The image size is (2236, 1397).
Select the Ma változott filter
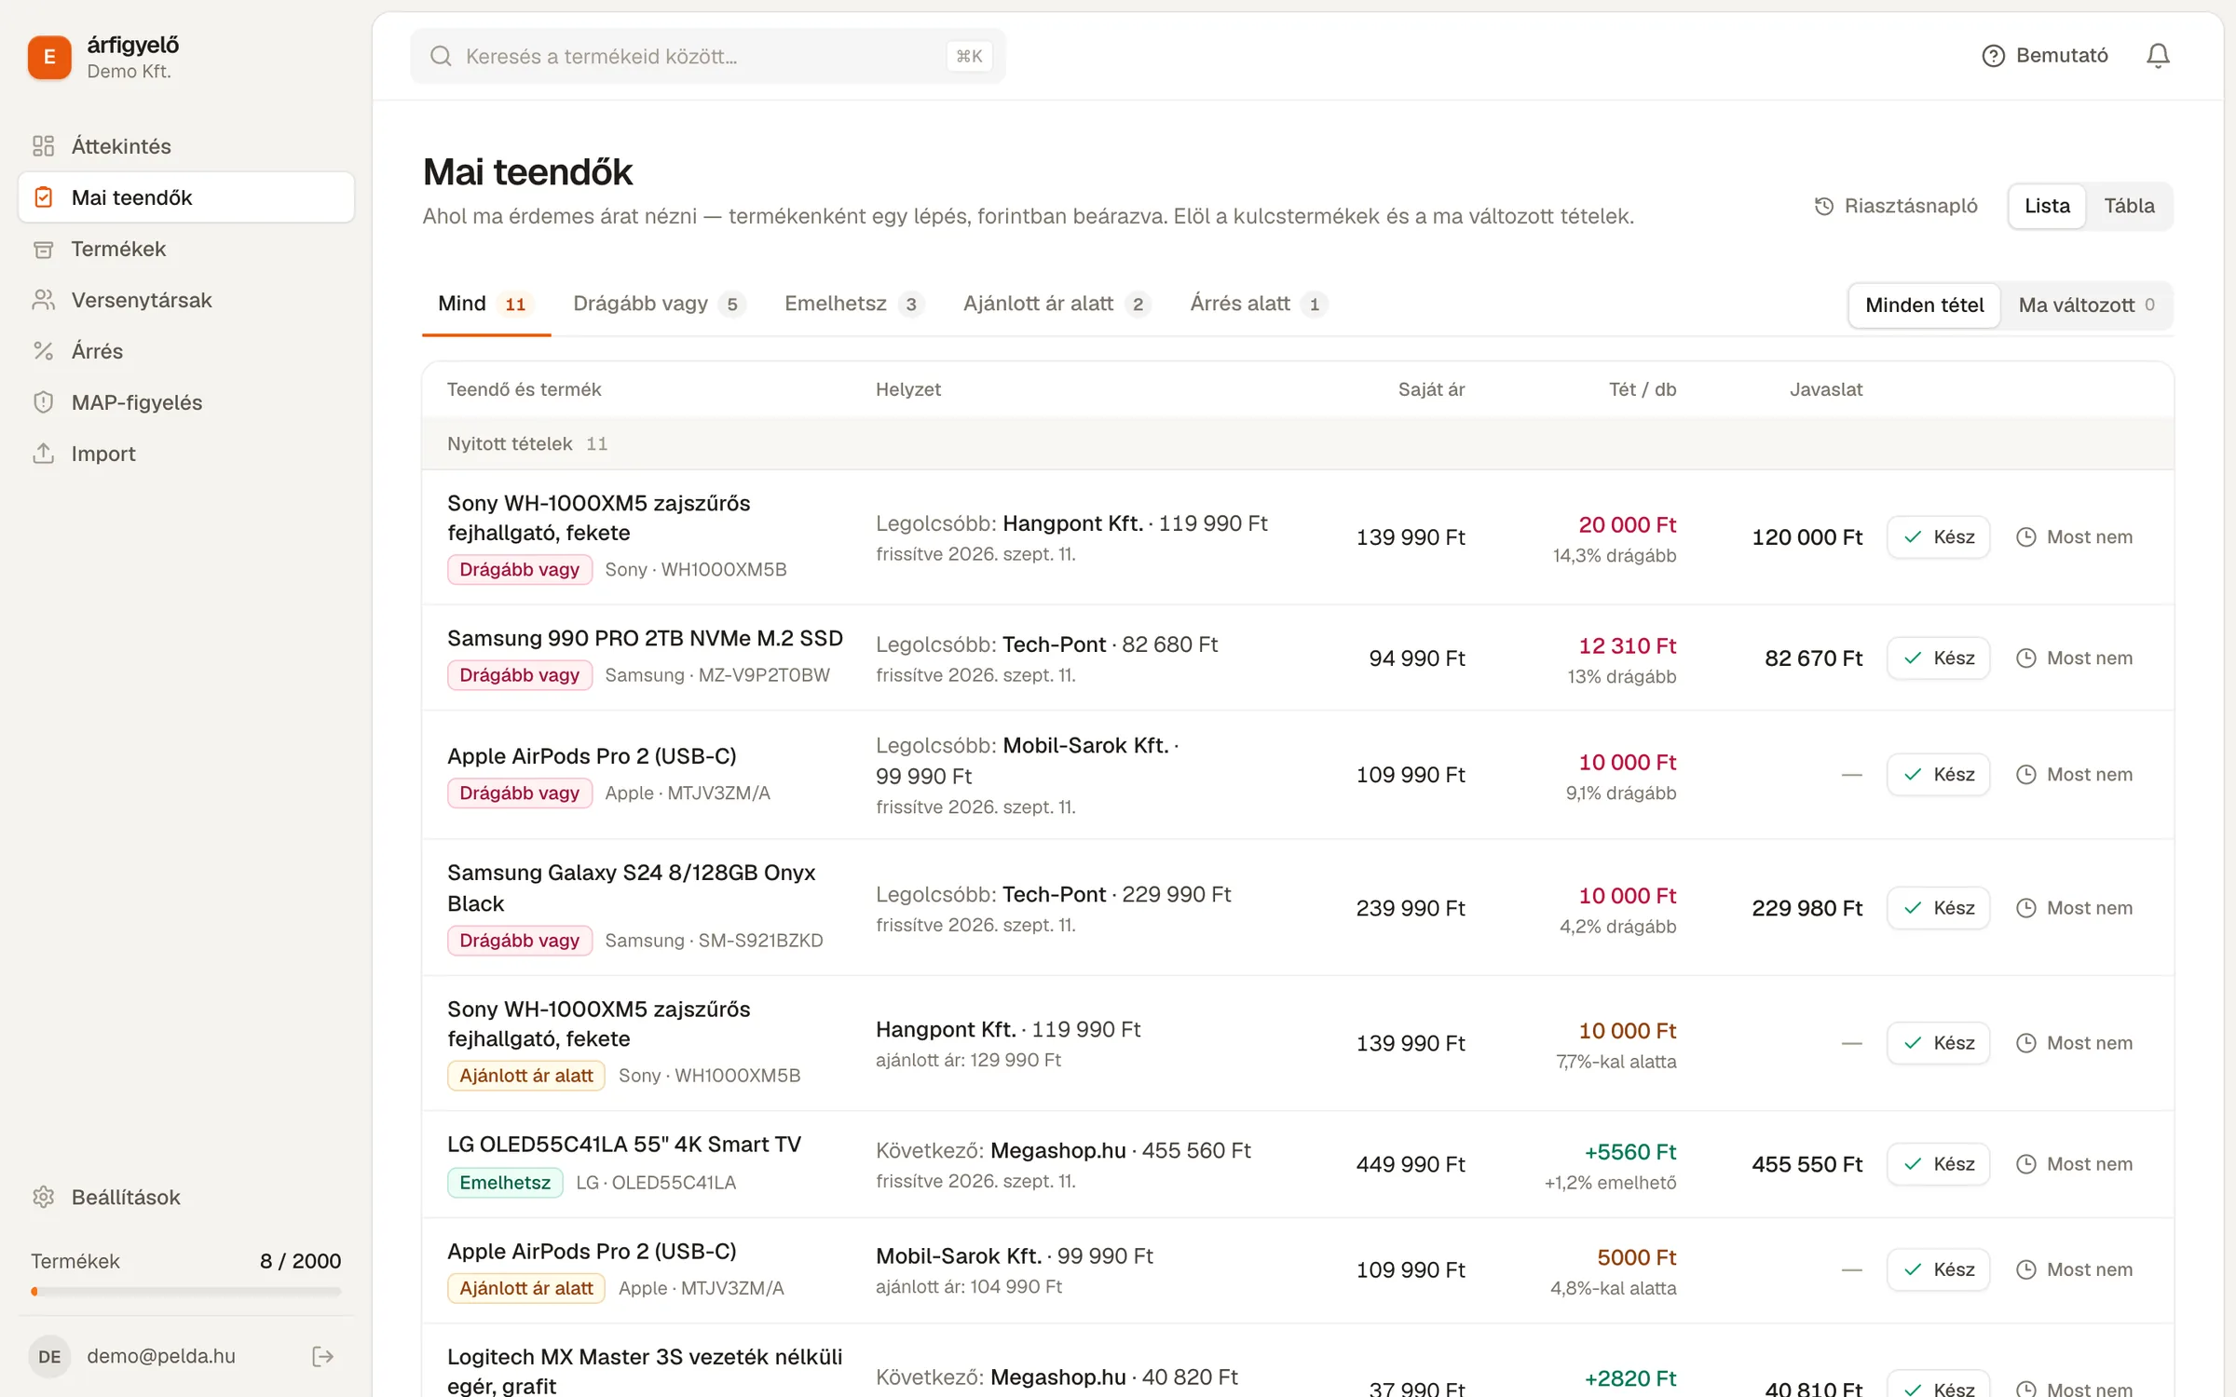pos(2086,305)
